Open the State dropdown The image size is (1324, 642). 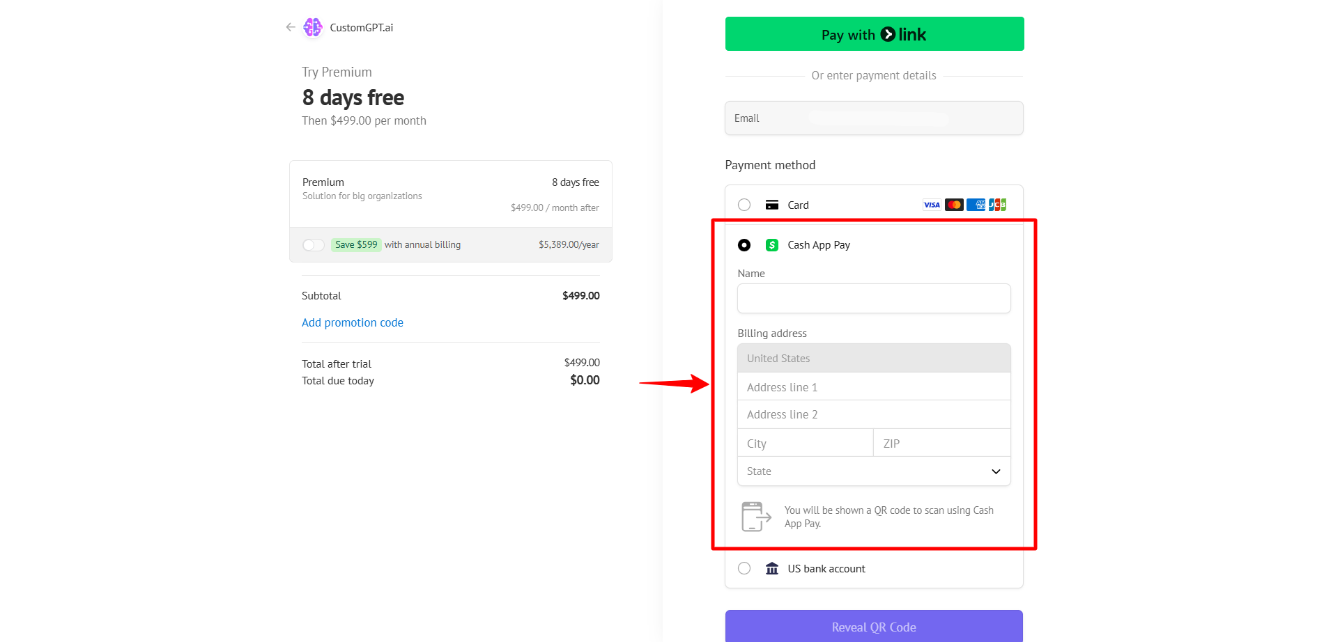coord(874,471)
